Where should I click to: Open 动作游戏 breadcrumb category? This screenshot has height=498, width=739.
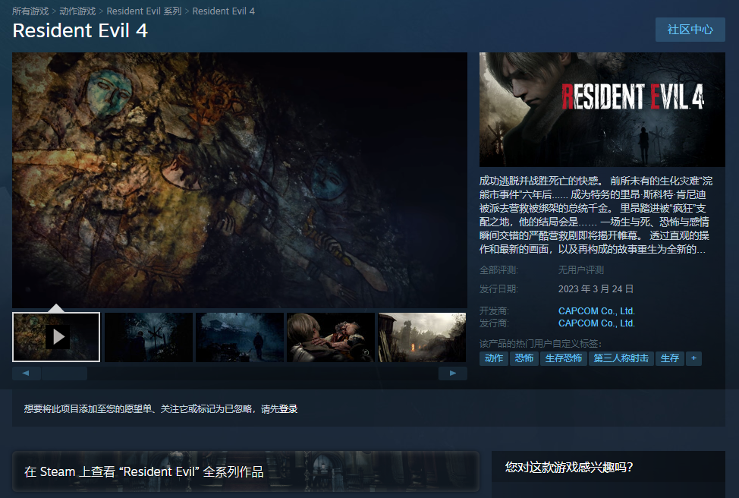point(77,11)
